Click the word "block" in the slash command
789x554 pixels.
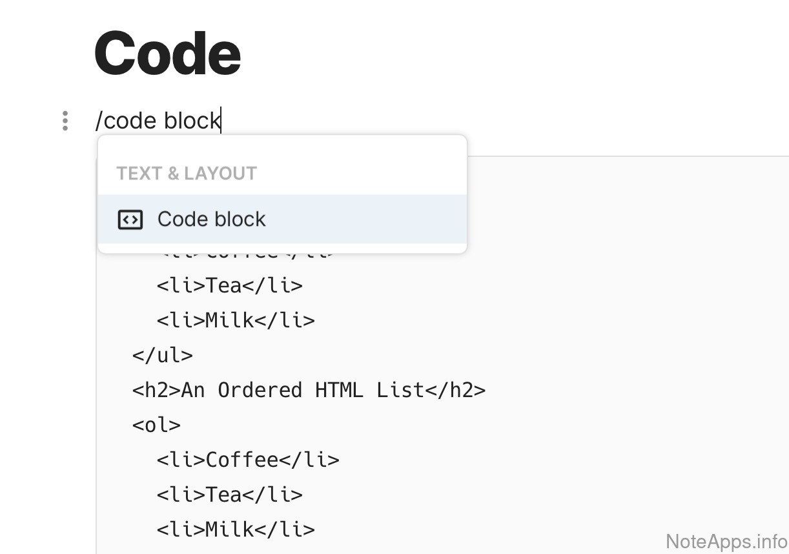(x=192, y=121)
